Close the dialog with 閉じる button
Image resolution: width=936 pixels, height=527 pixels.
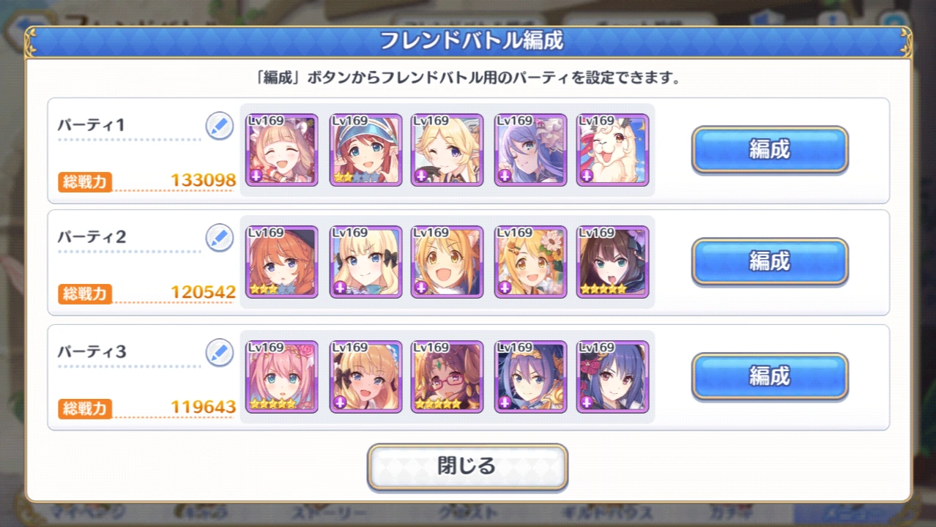tap(467, 466)
